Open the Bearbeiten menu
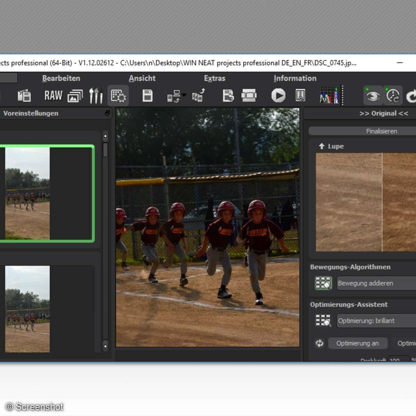The image size is (416, 416). [61, 78]
